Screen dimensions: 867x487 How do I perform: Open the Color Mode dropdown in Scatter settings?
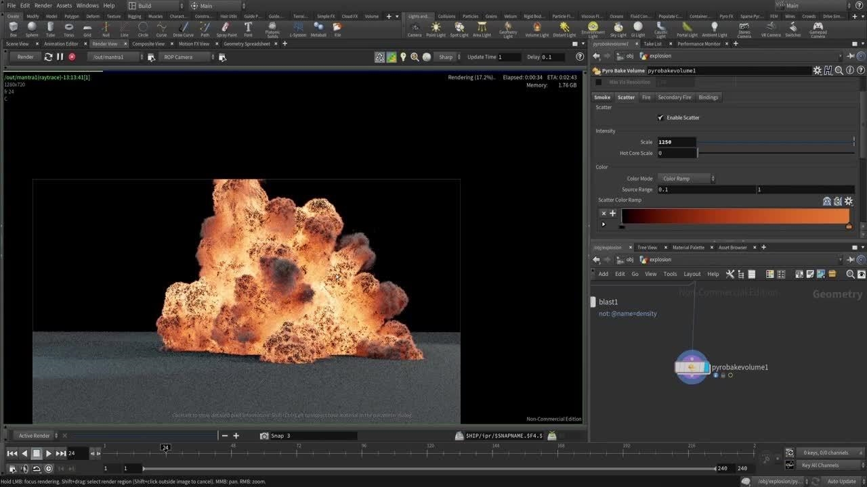click(x=685, y=178)
